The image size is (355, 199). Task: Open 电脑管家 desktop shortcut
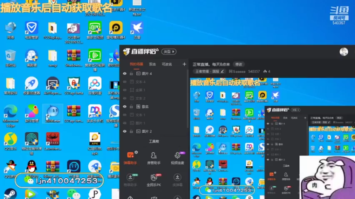tap(32, 31)
